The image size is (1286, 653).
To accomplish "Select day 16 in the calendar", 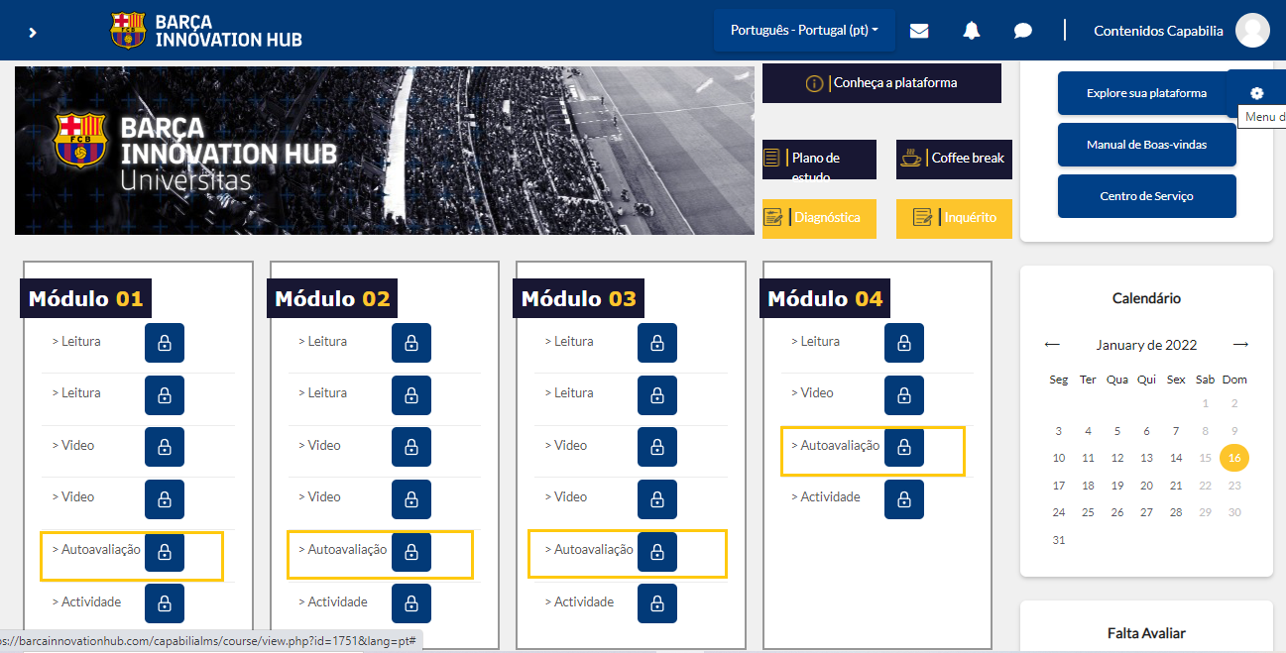I will point(1234,458).
